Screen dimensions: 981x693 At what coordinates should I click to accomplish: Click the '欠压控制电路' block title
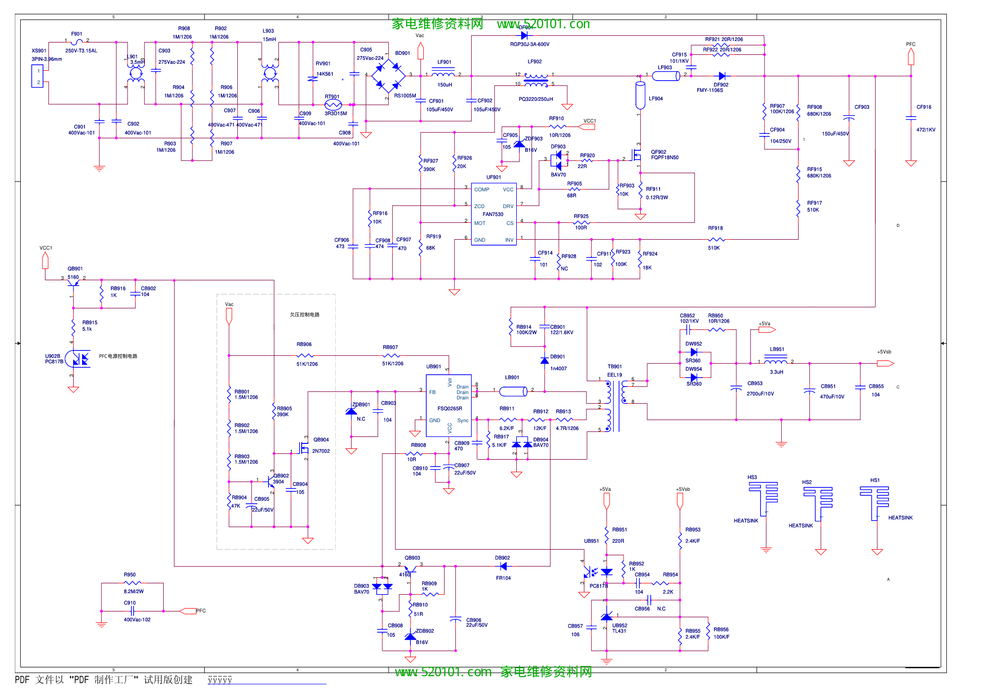[305, 314]
